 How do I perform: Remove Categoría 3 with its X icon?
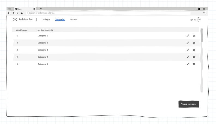[194, 50]
